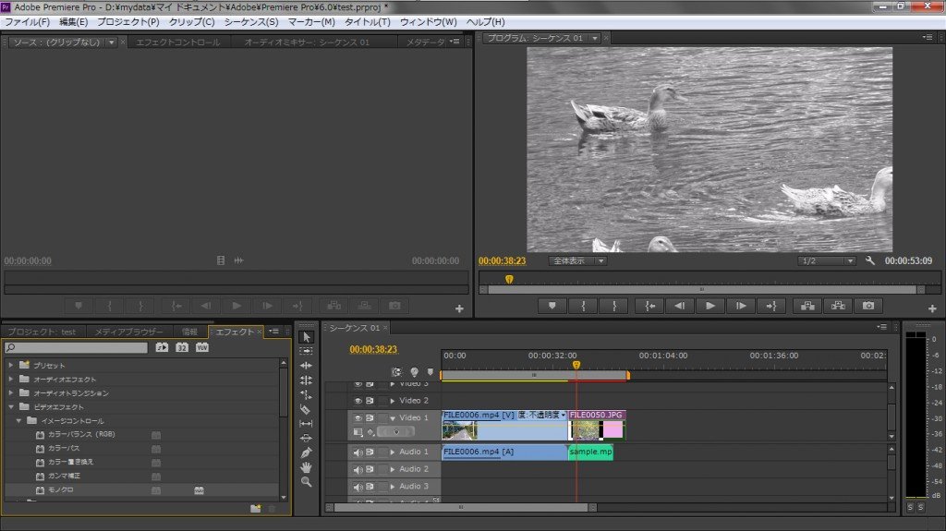The height and width of the screenshot is (531, 946).
Task: Select the Ripple Edit tool
Action: [x=307, y=366]
